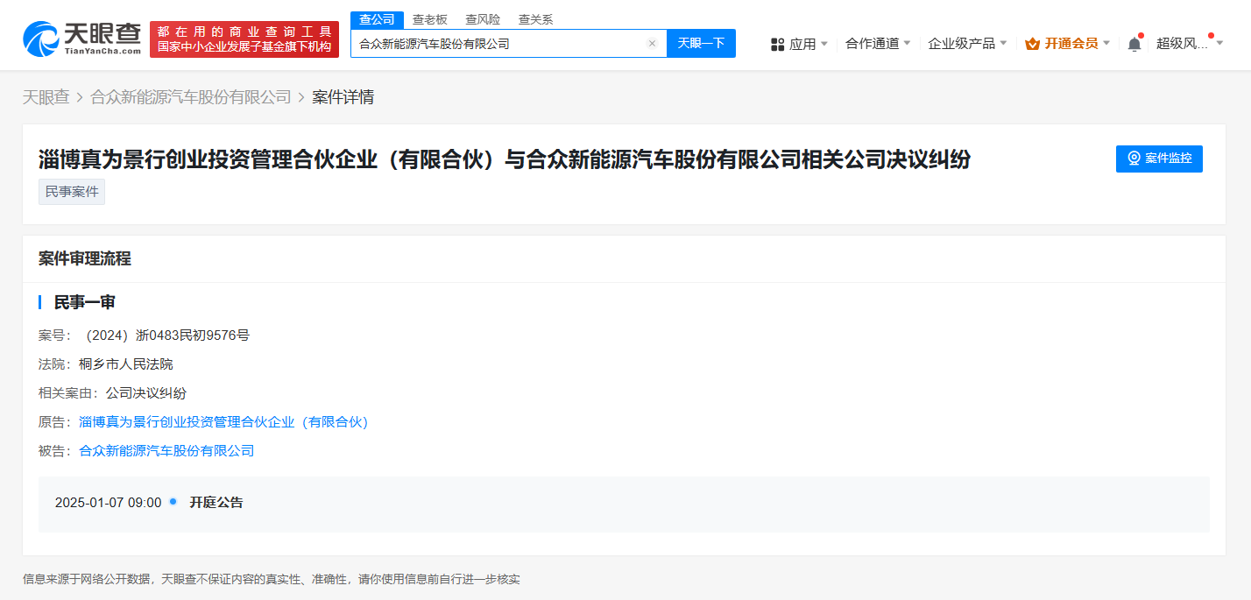Click the blue dot beside 开庭公告
1251x600 pixels.
pyautogui.click(x=173, y=502)
